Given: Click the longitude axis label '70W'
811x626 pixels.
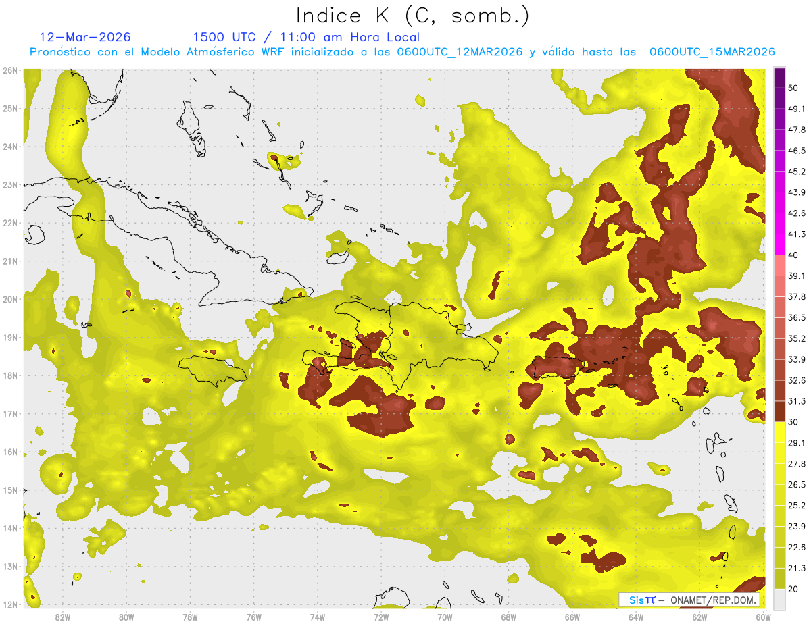Looking at the screenshot, I should click(445, 617).
